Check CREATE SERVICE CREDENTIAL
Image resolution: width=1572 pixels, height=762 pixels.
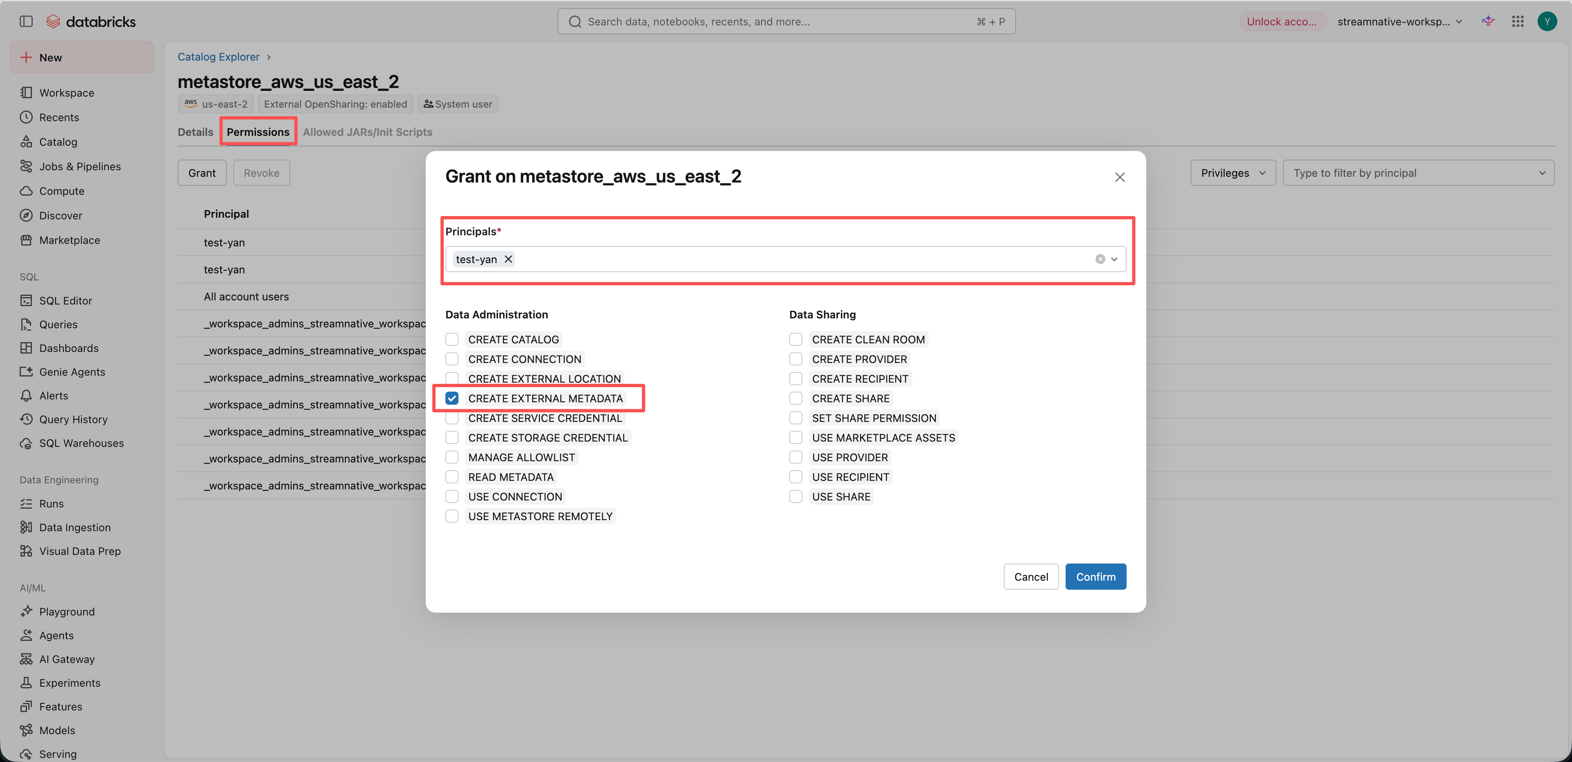pyautogui.click(x=452, y=418)
